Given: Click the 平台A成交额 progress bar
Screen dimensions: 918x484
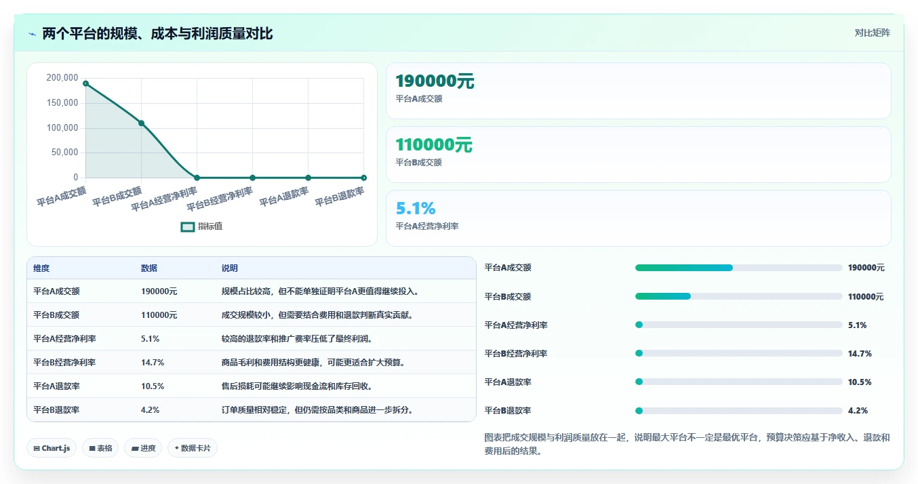Looking at the screenshot, I should 738,268.
